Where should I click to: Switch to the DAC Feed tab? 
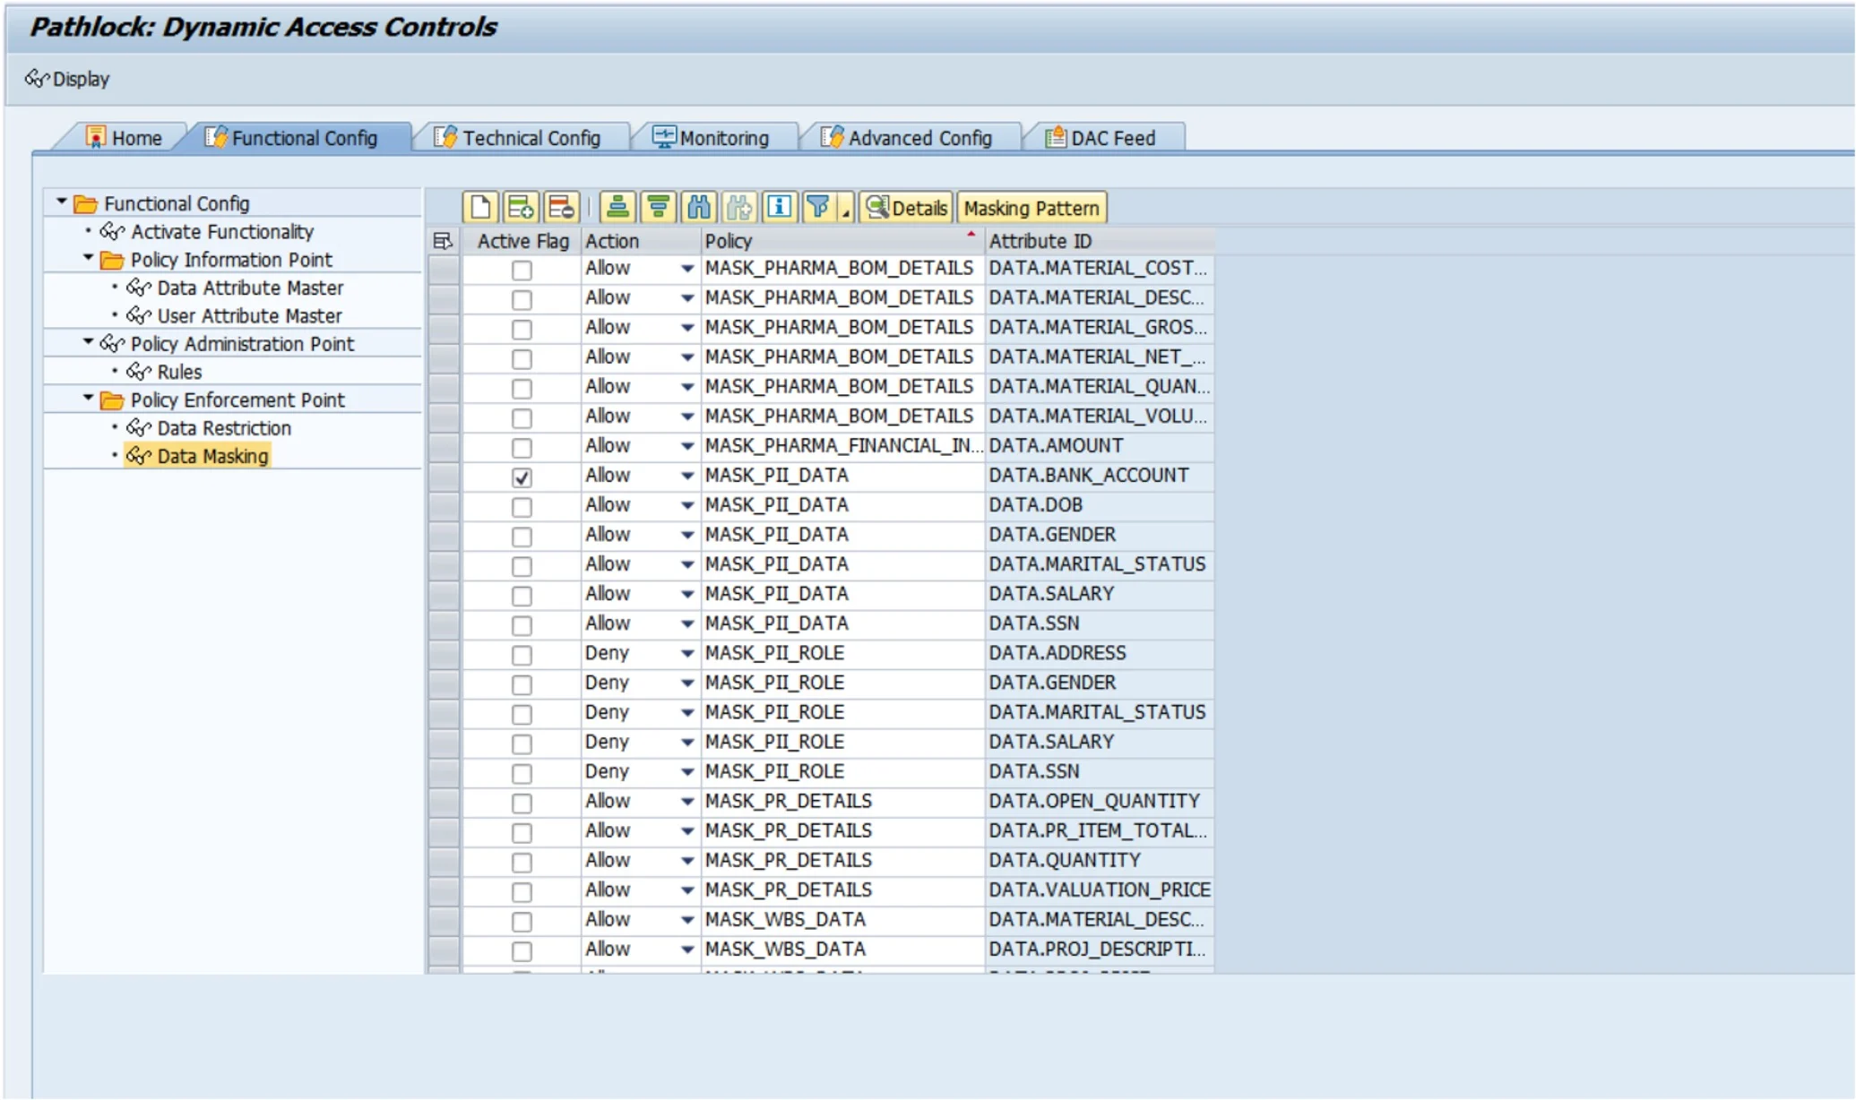click(x=1101, y=138)
